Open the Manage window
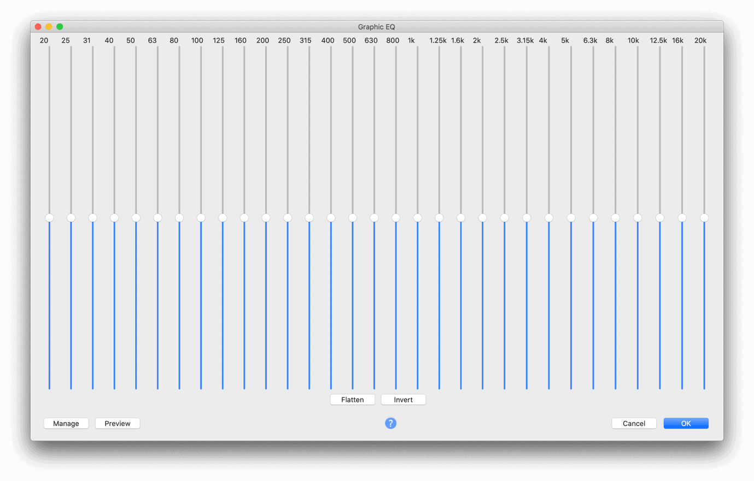The image size is (754, 481). [x=66, y=423]
